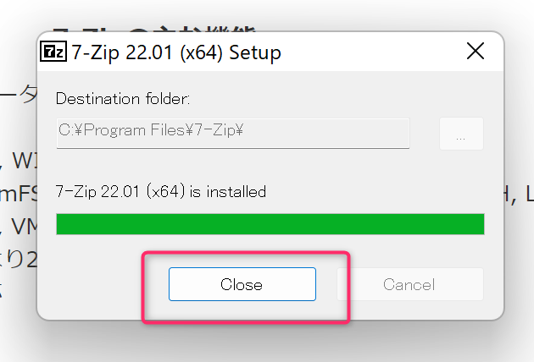This screenshot has height=362, width=534.
Task: Click the 7z logo icon in title bar
Action: [51, 52]
